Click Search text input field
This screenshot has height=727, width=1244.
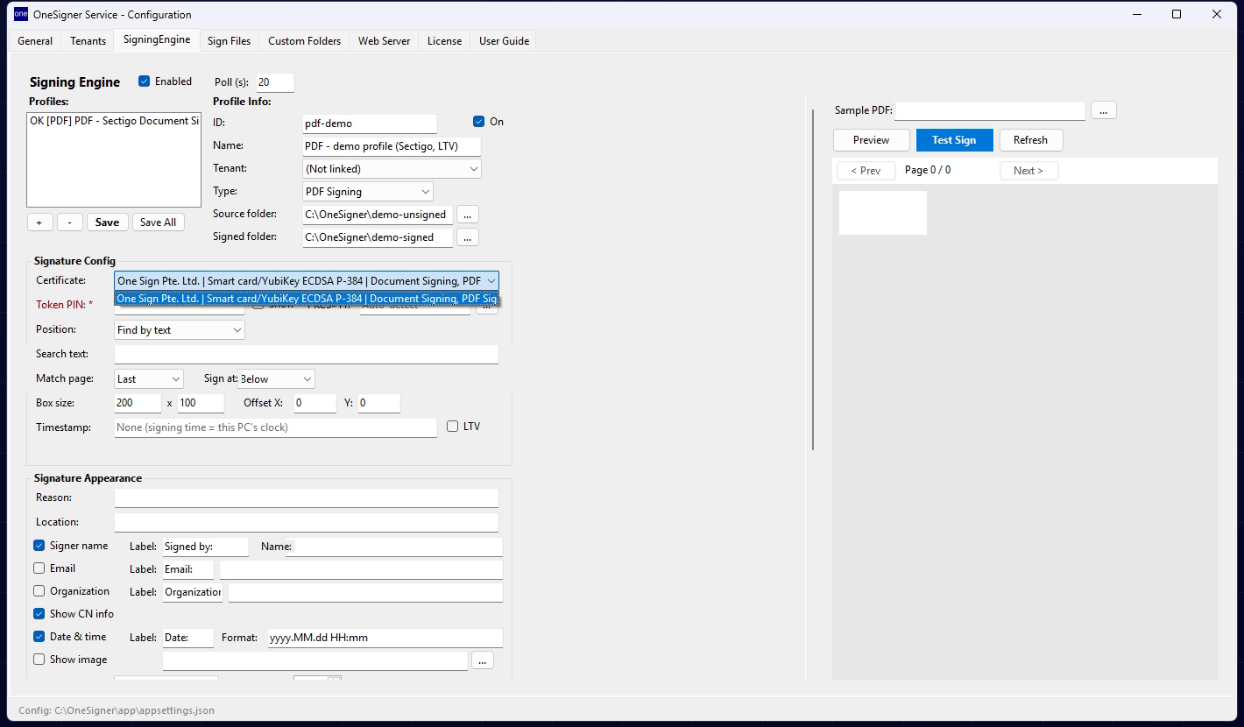(307, 355)
